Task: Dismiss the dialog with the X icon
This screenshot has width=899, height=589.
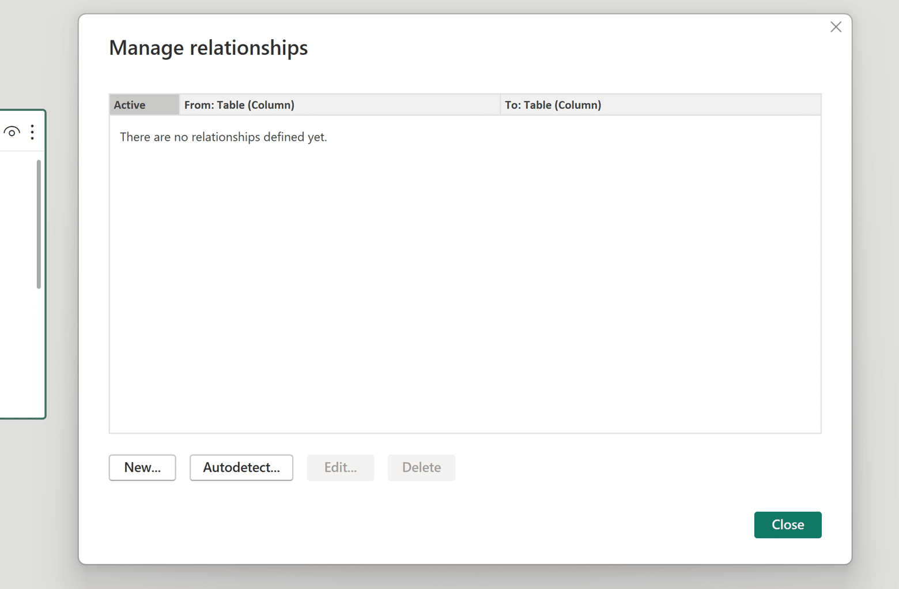Action: tap(836, 27)
